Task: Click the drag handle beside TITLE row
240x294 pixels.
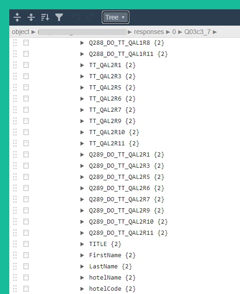Action: pos(15,244)
